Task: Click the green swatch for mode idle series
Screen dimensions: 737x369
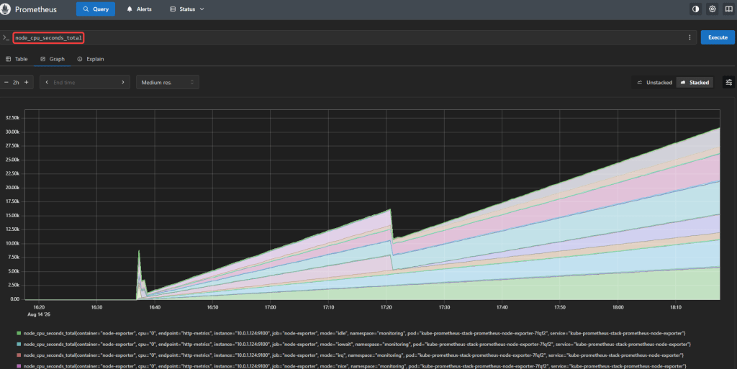Action: point(19,333)
